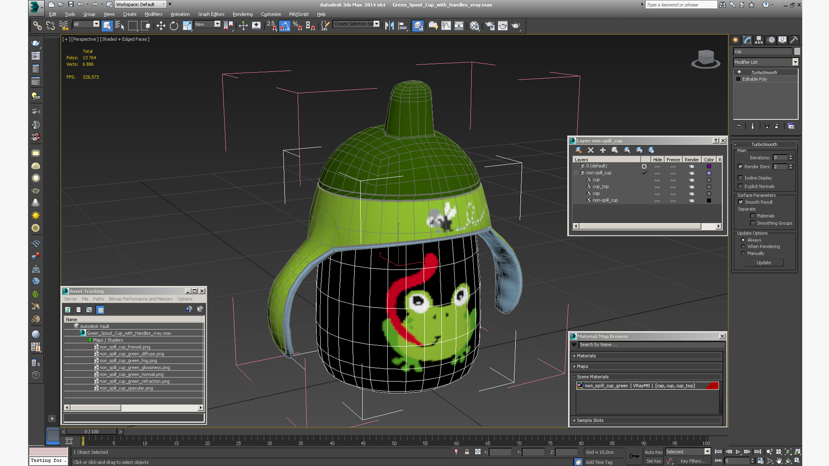Click Delete layer X icon in Layer dialog
Image resolution: width=829 pixels, height=466 pixels.
pos(591,150)
